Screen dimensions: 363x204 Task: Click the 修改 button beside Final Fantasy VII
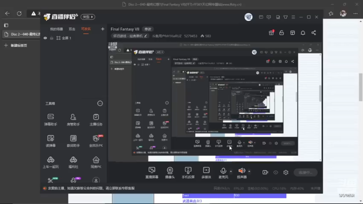[x=148, y=29]
